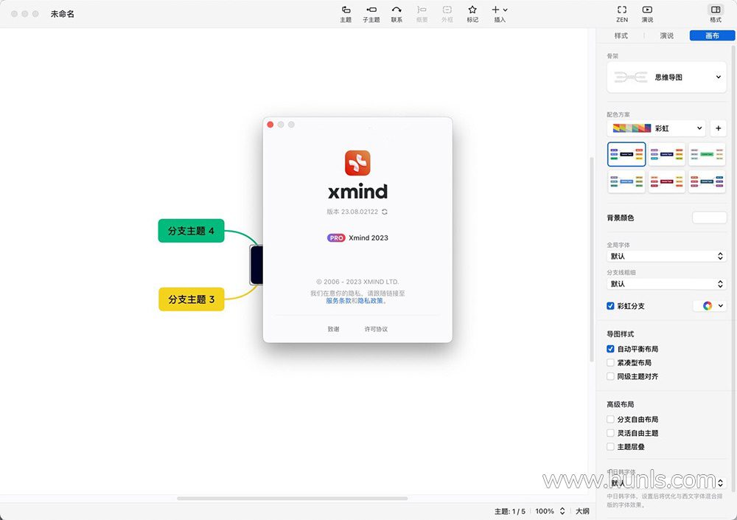This screenshot has width=737, height=520.
Task: Enable 紧凑型布局 checkbox
Action: point(610,362)
